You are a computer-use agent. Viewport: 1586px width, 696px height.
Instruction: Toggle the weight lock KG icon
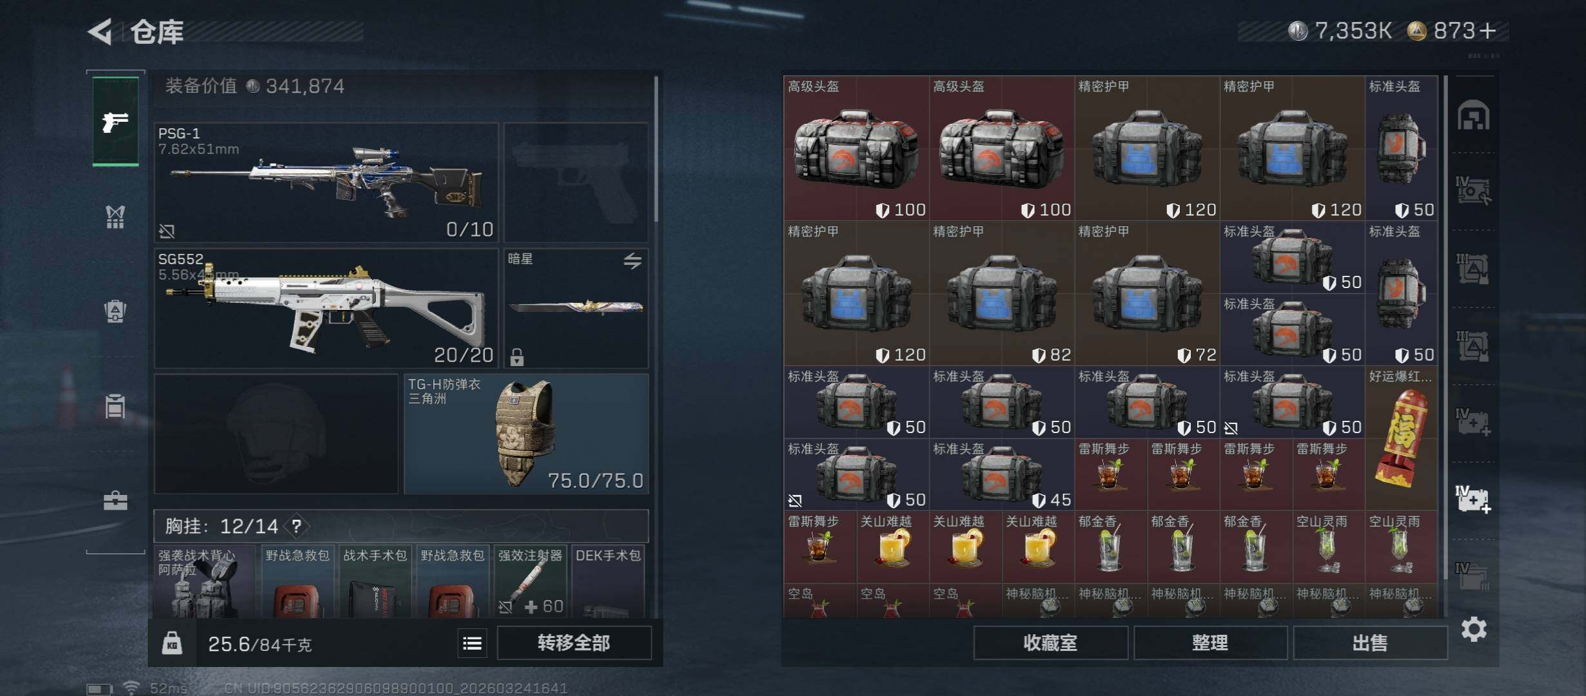pos(171,643)
